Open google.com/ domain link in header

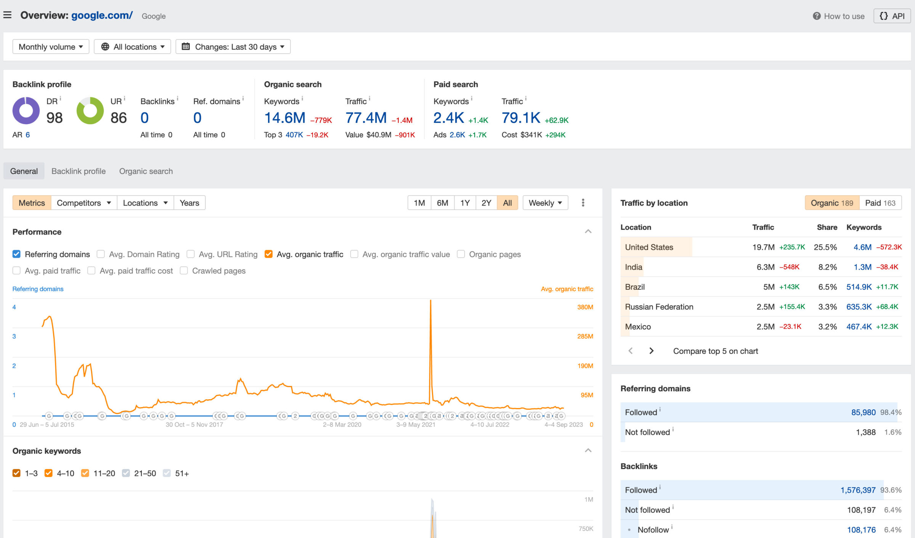tap(102, 15)
